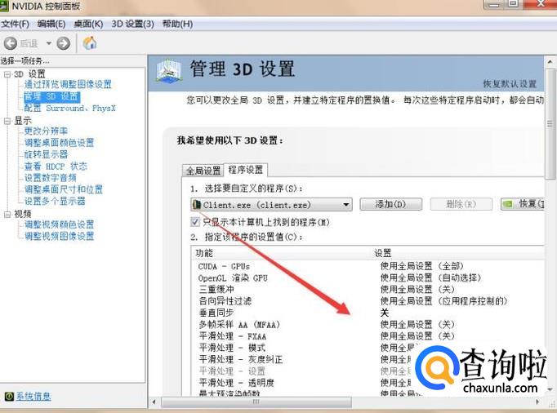Open the 编辑(E) menu
Screen dimensions: 557x413
[x=51, y=24]
